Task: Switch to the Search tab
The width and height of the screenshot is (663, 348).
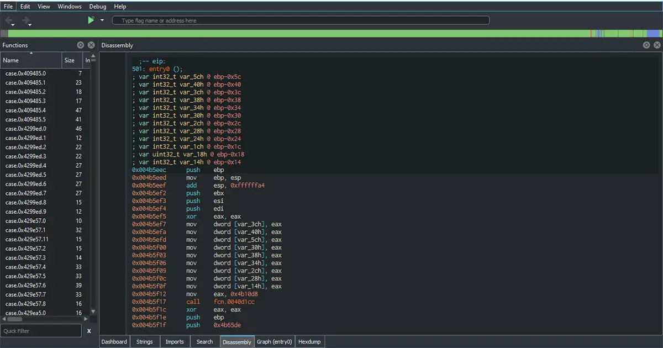Action: click(x=204, y=342)
